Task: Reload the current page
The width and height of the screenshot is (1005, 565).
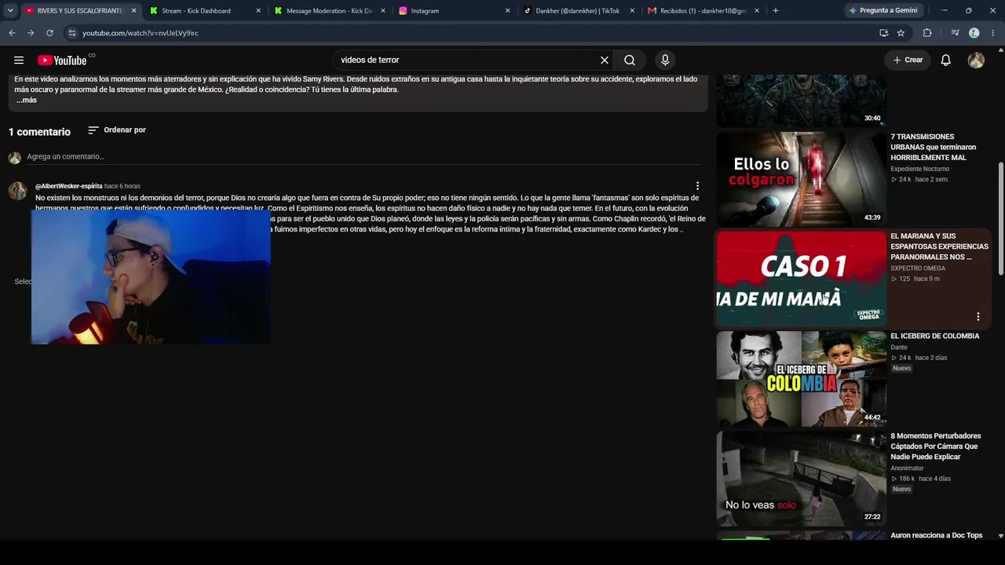Action: 49,33
